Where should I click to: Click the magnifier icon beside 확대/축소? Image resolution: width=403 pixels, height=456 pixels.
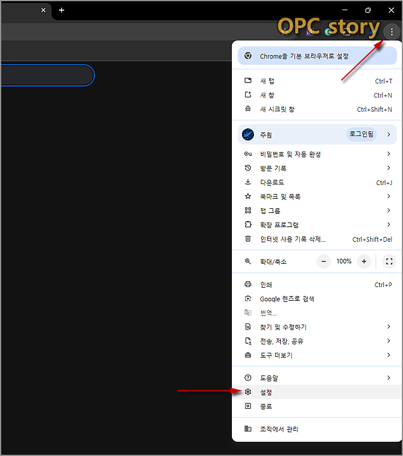248,261
